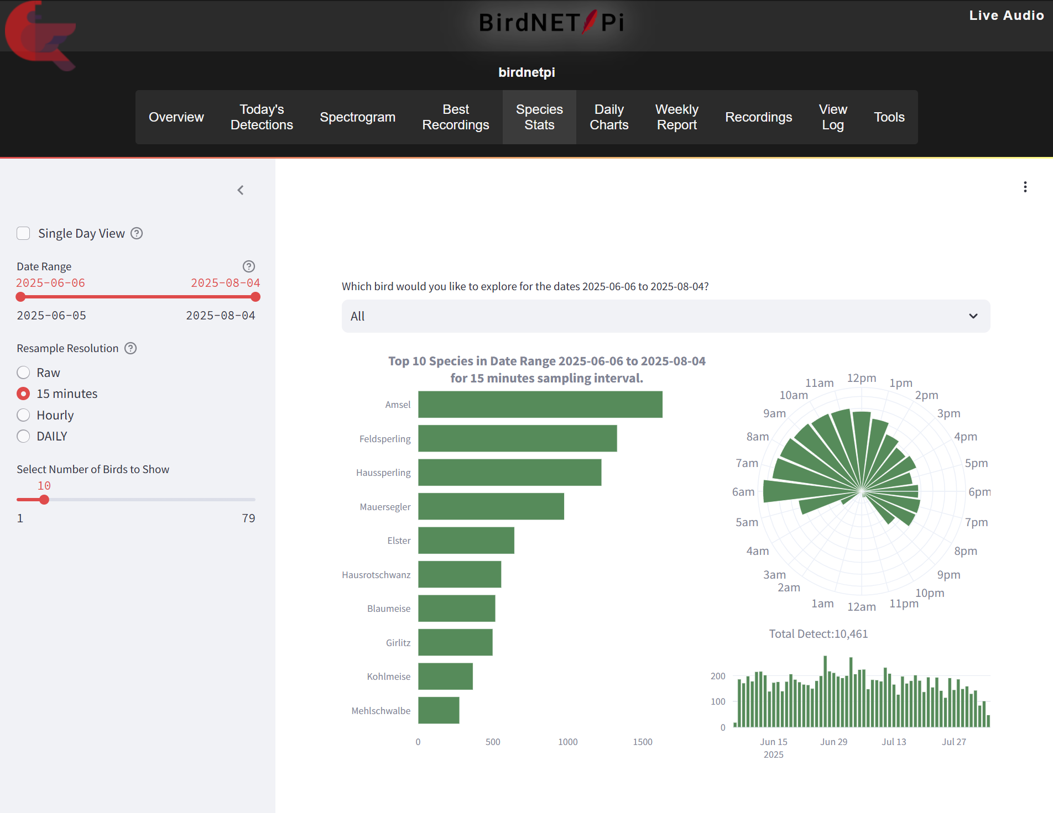1053x813 pixels.
Task: Open the three-dot options menu
Action: (x=1025, y=187)
